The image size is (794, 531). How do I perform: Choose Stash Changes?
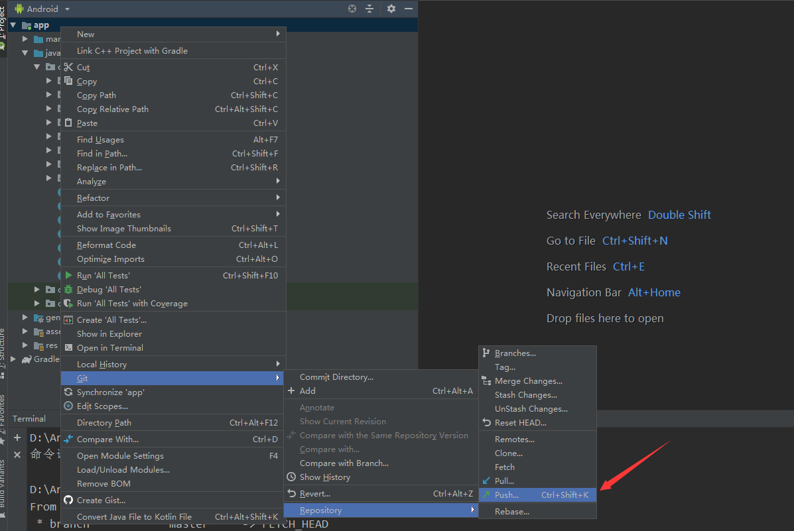(x=537, y=395)
